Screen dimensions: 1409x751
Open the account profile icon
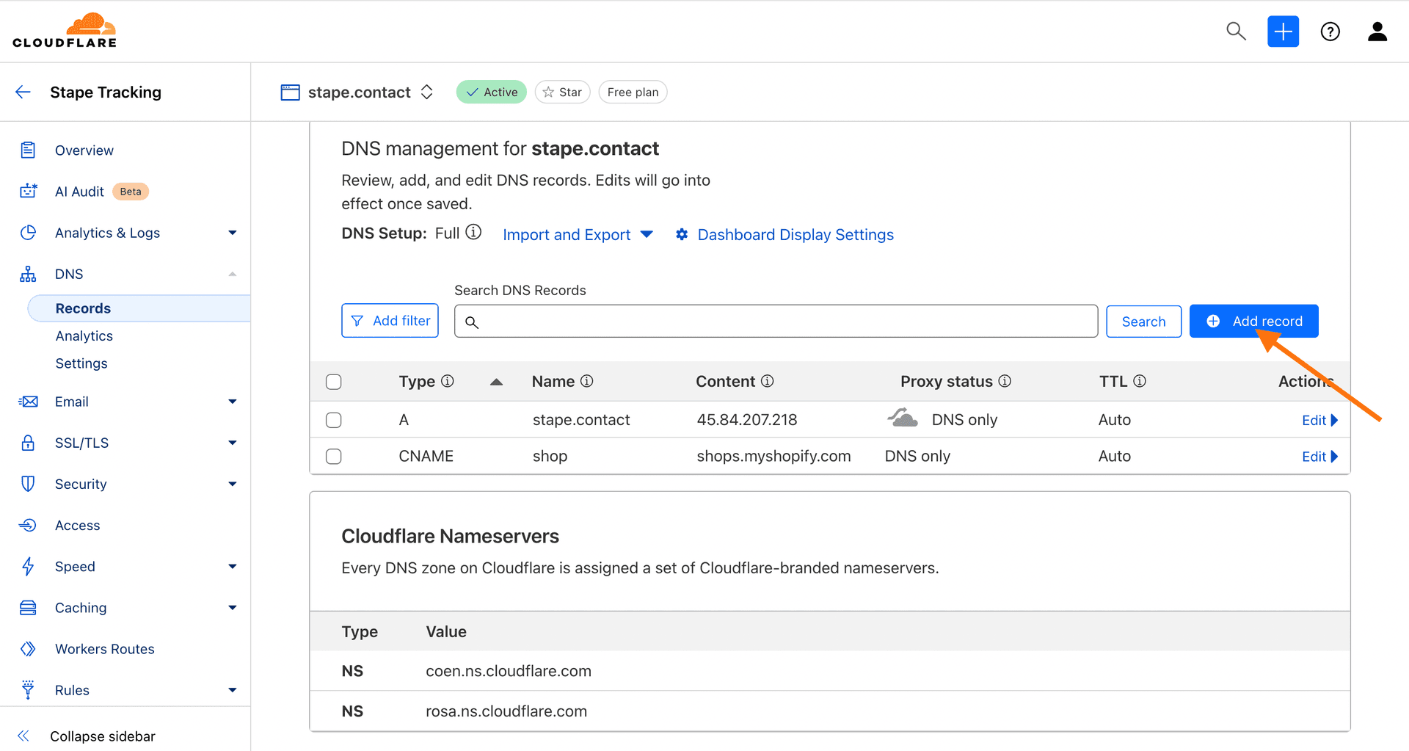click(1377, 32)
